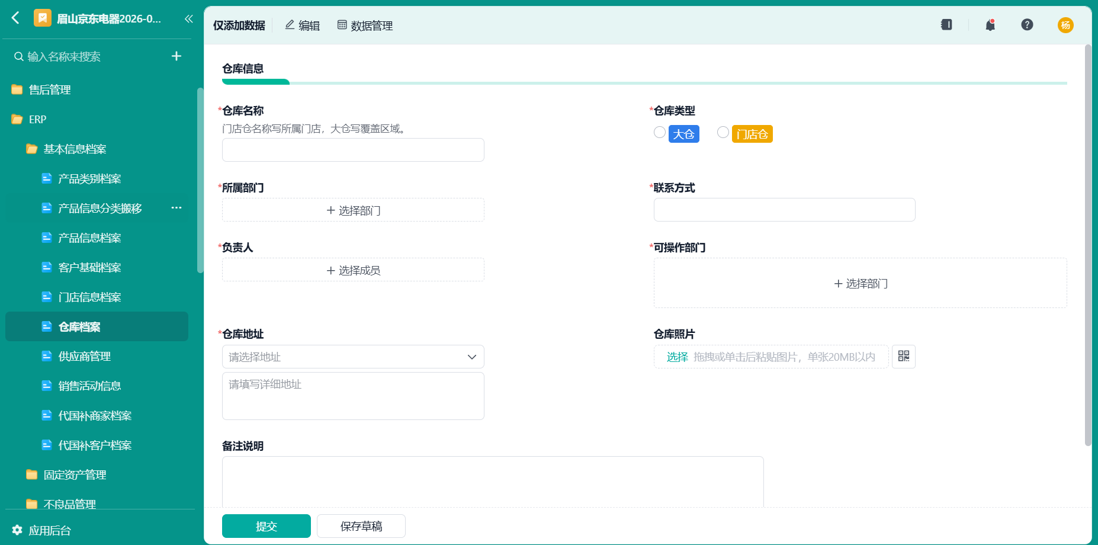Expand the 不良品管理 folder
The image size is (1098, 545).
point(32,504)
